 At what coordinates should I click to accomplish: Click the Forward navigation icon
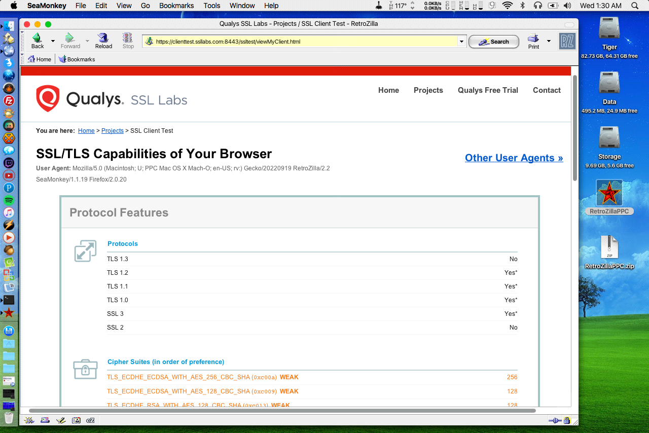click(x=70, y=38)
